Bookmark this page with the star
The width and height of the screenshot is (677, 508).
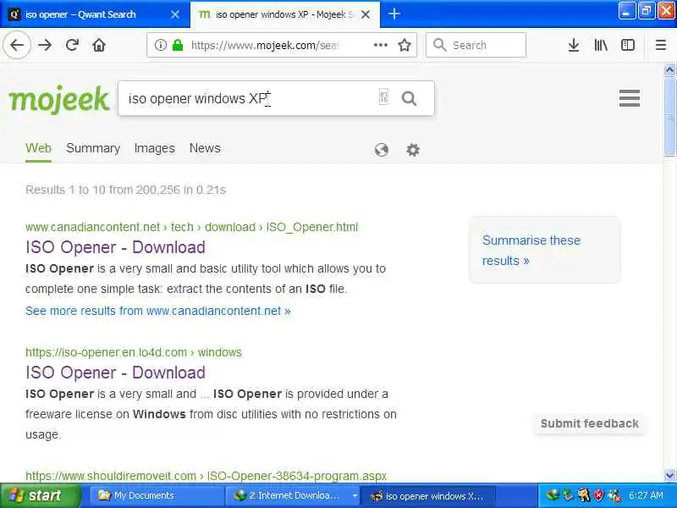(x=405, y=45)
